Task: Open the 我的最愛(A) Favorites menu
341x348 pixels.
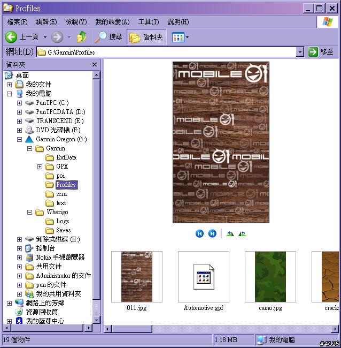Action: (112, 22)
